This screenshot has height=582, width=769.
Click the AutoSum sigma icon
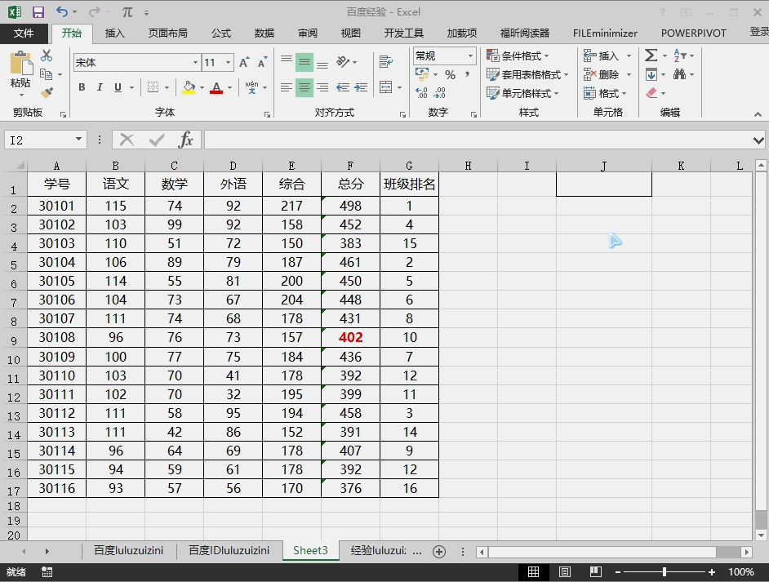pos(651,56)
